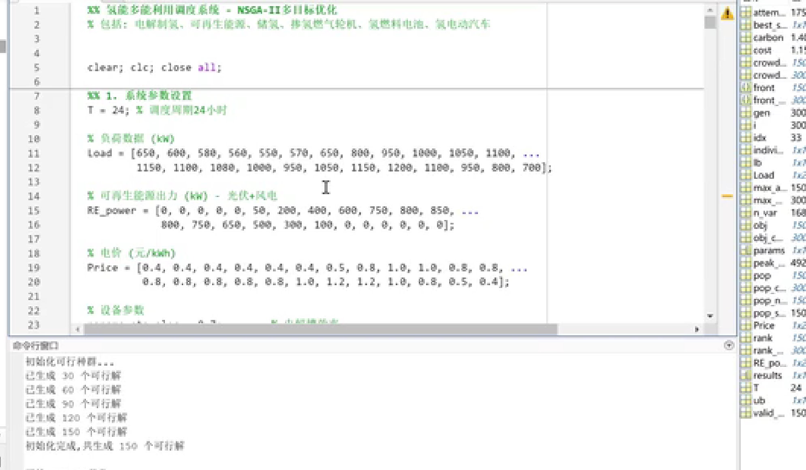Jump to the orange warning marker in editor margin
Viewport: 806px width, 470px height.
[727, 196]
